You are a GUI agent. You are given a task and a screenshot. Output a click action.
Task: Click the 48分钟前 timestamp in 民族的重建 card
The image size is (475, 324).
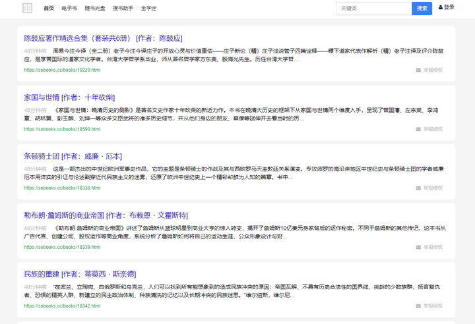click(x=35, y=287)
